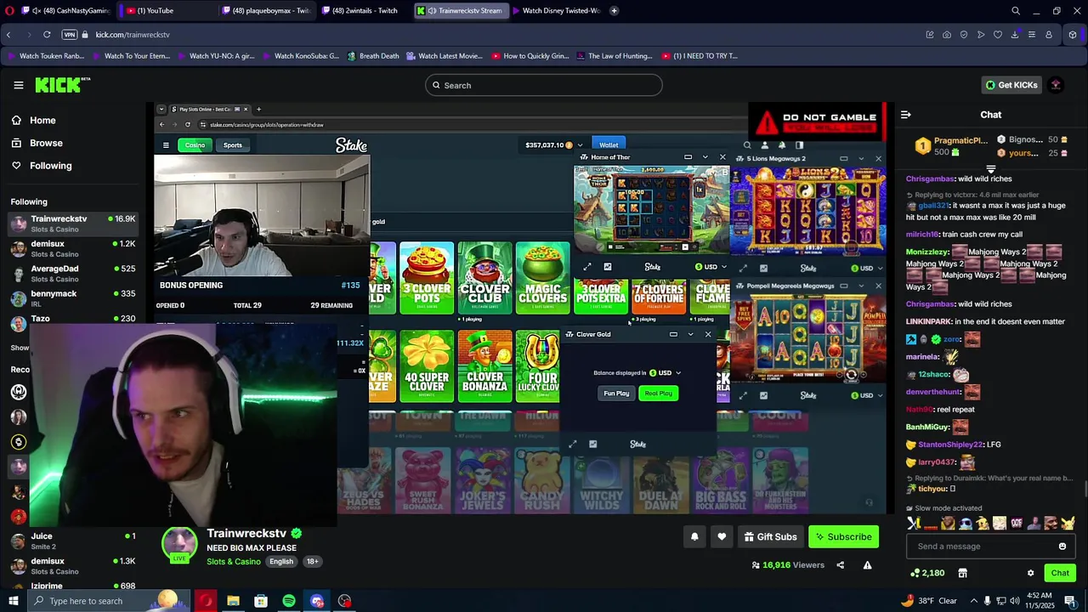
Task: Open the Opera browser menu icon
Action: click(x=9, y=11)
